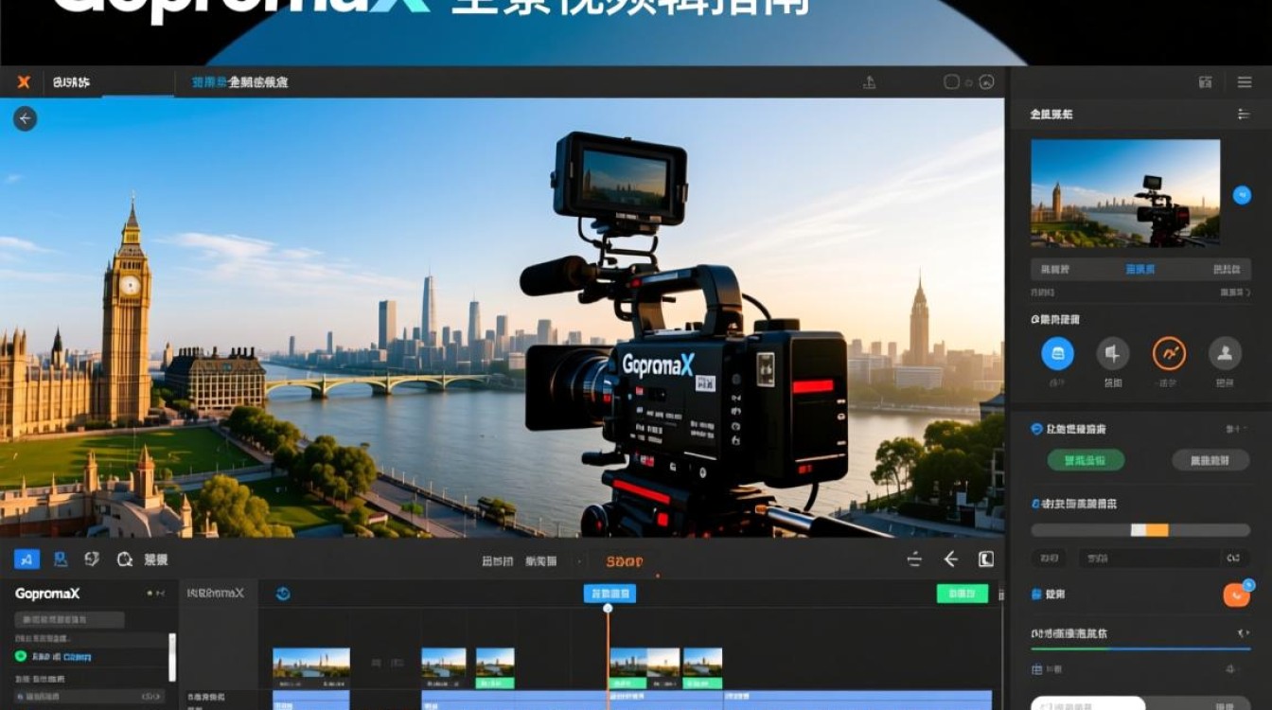The image size is (1272, 710).
Task: Select the right segmented tab under thumbnail
Action: tap(1227, 270)
